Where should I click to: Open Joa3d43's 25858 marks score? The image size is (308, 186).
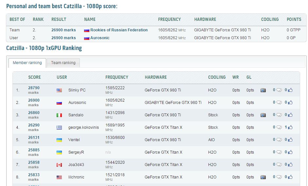pos(34,165)
